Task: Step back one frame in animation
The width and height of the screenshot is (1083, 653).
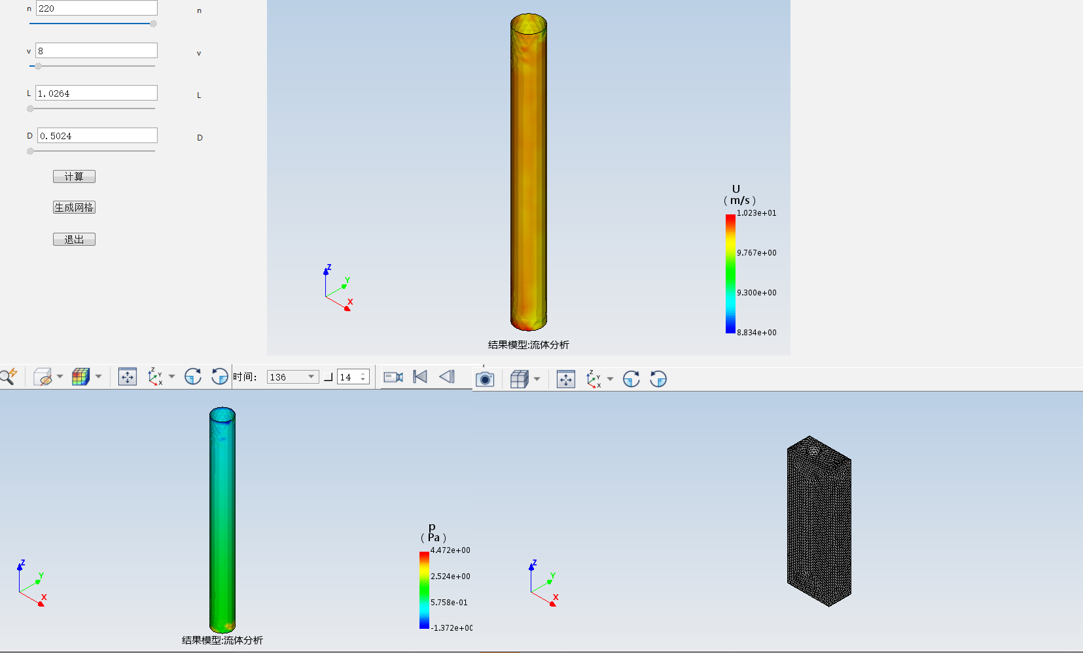Action: point(447,377)
